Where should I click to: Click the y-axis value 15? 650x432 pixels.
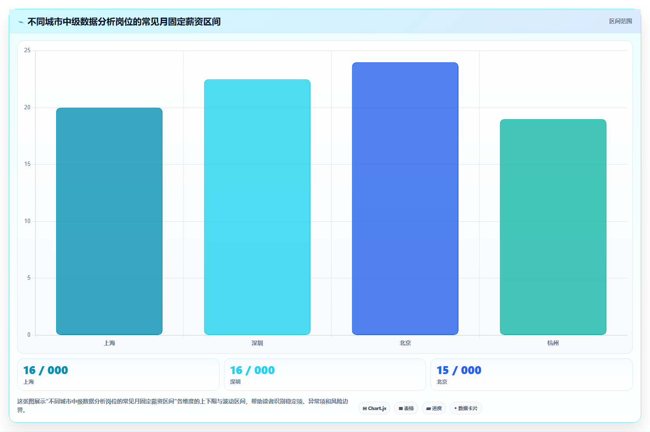(x=27, y=164)
